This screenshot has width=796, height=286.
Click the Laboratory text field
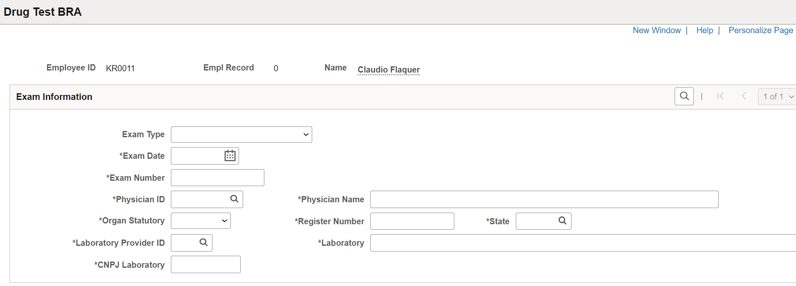[x=582, y=243]
